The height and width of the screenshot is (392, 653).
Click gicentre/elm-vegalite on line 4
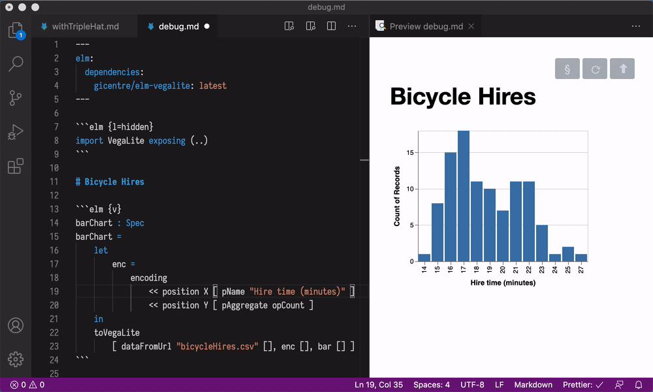[142, 86]
